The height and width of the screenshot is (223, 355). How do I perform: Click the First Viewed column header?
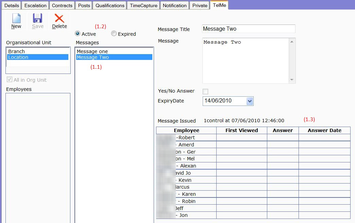pos(241,130)
